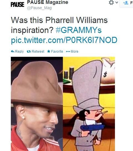Image resolution: width=133 pixels, height=151 pixels.
Task: Click the More ellipsis dots icon
Action: [68, 52]
